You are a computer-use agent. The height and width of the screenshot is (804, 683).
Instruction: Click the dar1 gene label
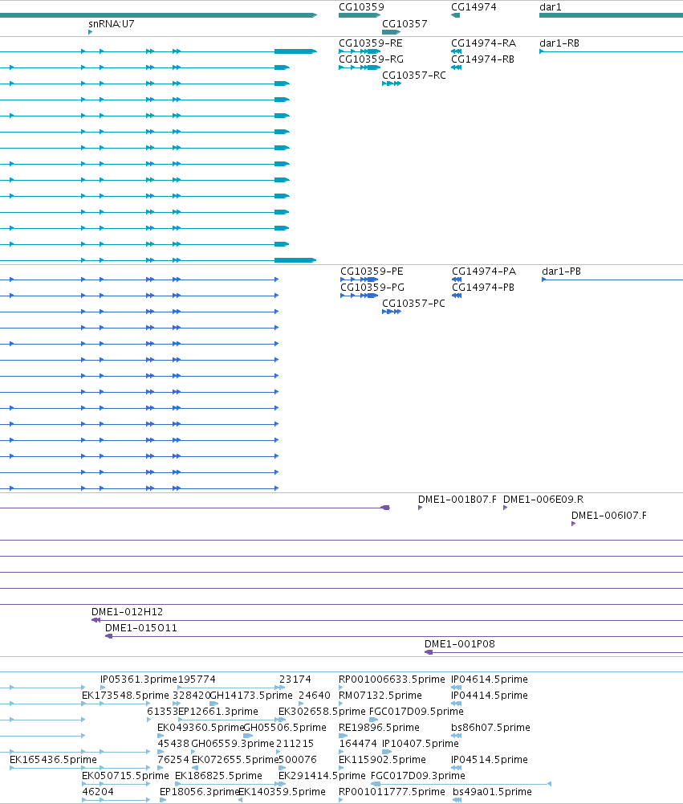tap(551, 7)
